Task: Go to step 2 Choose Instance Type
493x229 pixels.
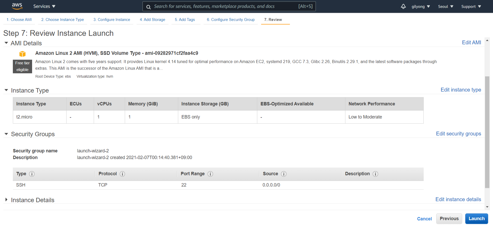Action: (62, 20)
